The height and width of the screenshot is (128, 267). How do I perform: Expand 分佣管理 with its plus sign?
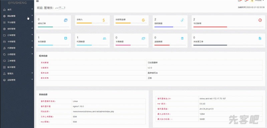click(32, 54)
